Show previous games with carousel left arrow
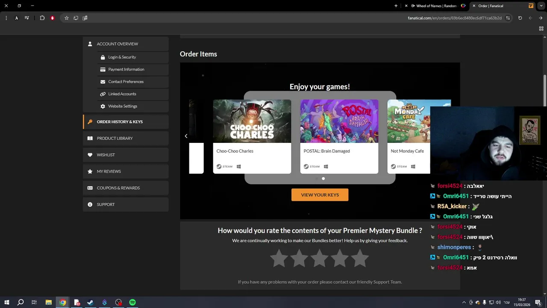This screenshot has height=308, width=547. pyautogui.click(x=186, y=136)
